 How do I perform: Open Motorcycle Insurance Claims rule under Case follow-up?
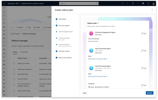click(98, 76)
